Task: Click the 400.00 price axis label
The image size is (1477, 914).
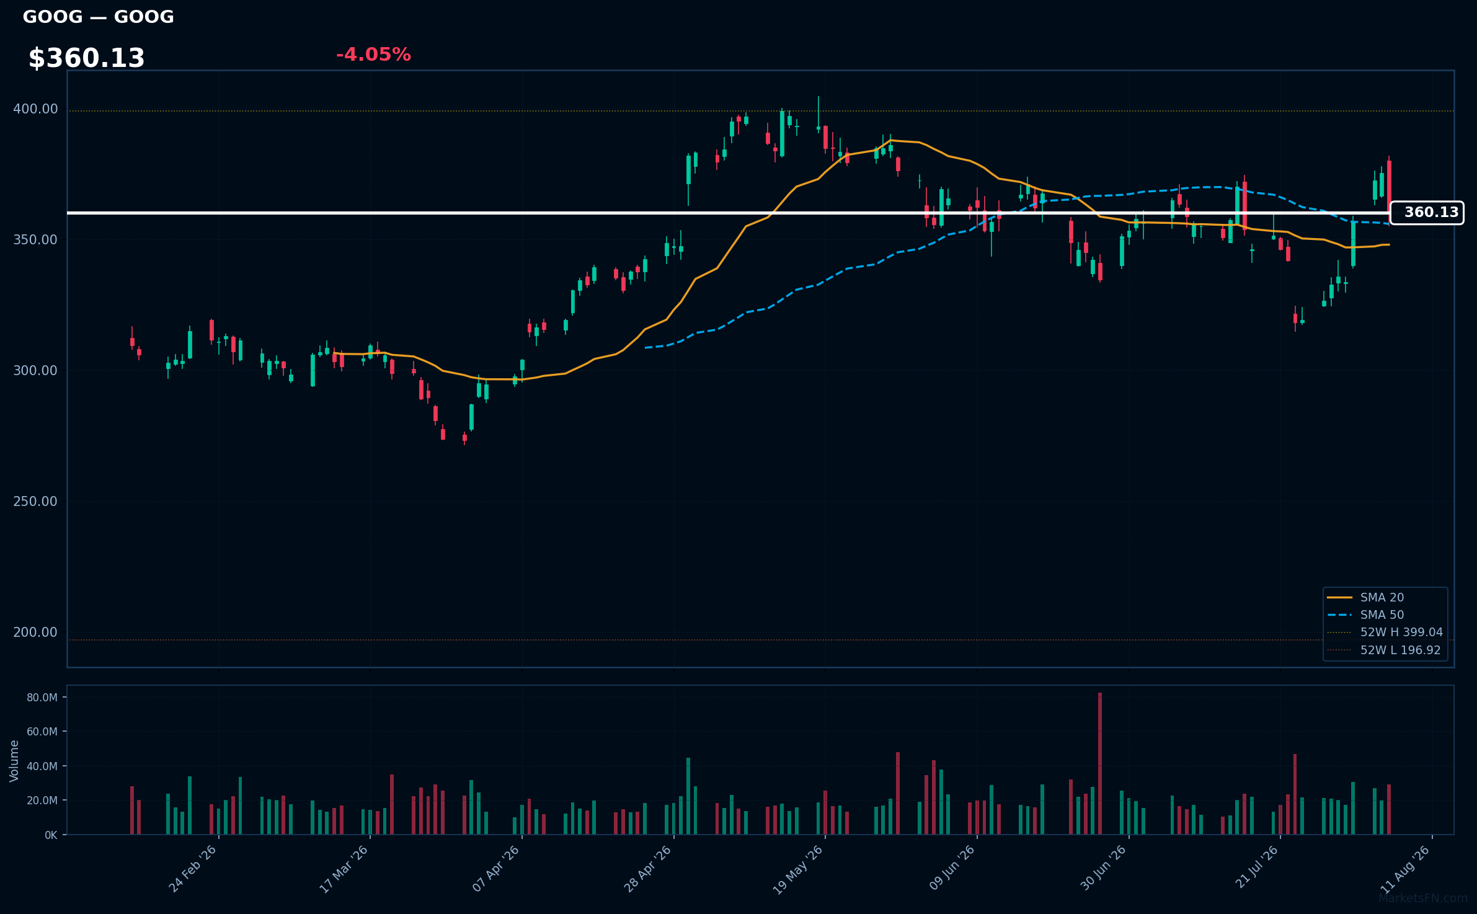Action: coord(35,109)
